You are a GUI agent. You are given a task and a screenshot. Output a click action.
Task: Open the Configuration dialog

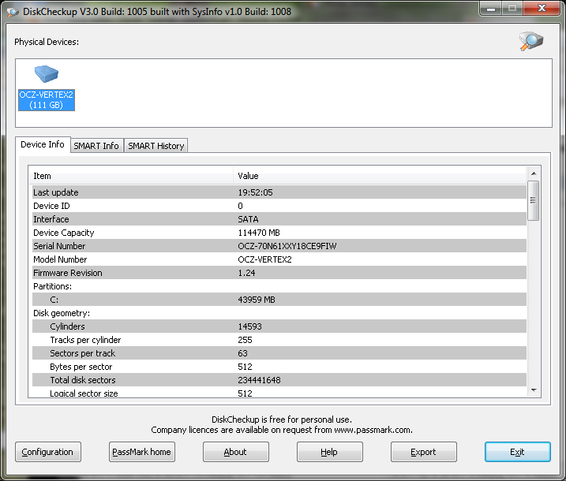pyautogui.click(x=47, y=452)
